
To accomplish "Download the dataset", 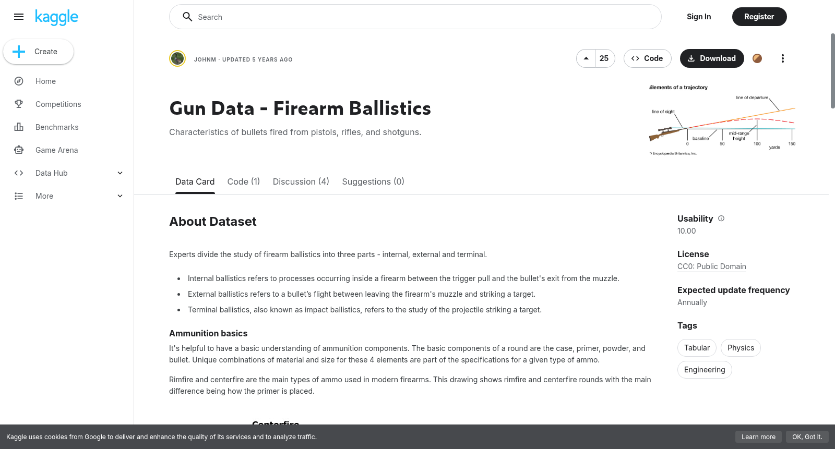I will point(712,58).
